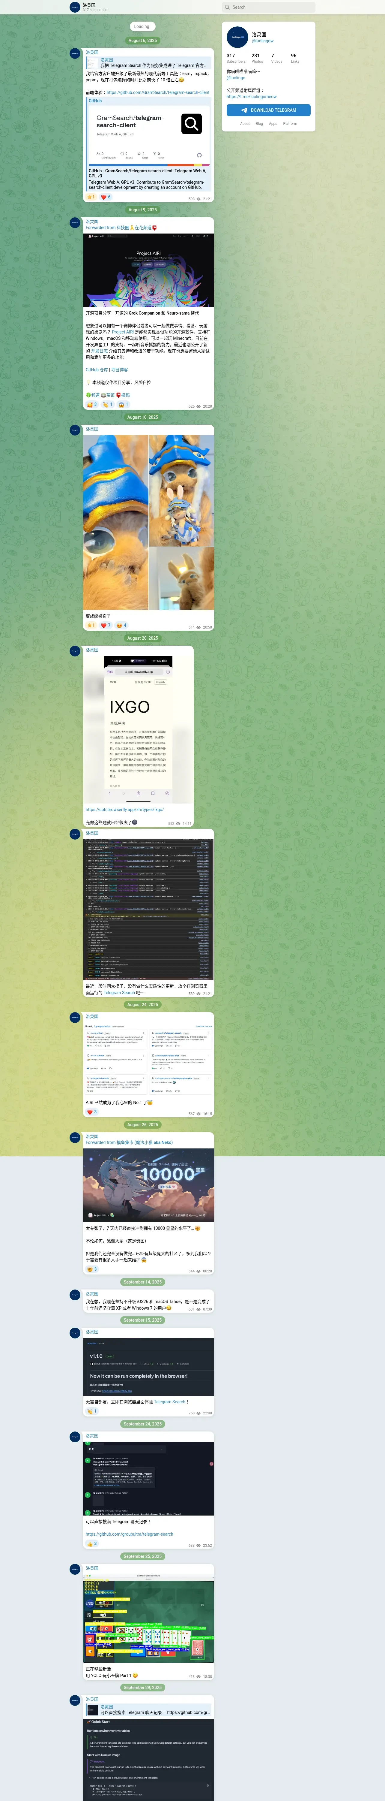This screenshot has width=385, height=1801.
Task: Click the DOWNLOAD TELEGRAM button
Action: (x=268, y=110)
